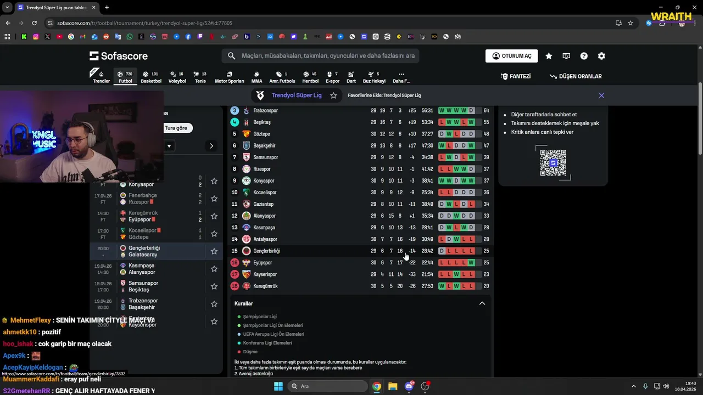Go back in Chrome
This screenshot has height=395, width=703.
(8, 23)
